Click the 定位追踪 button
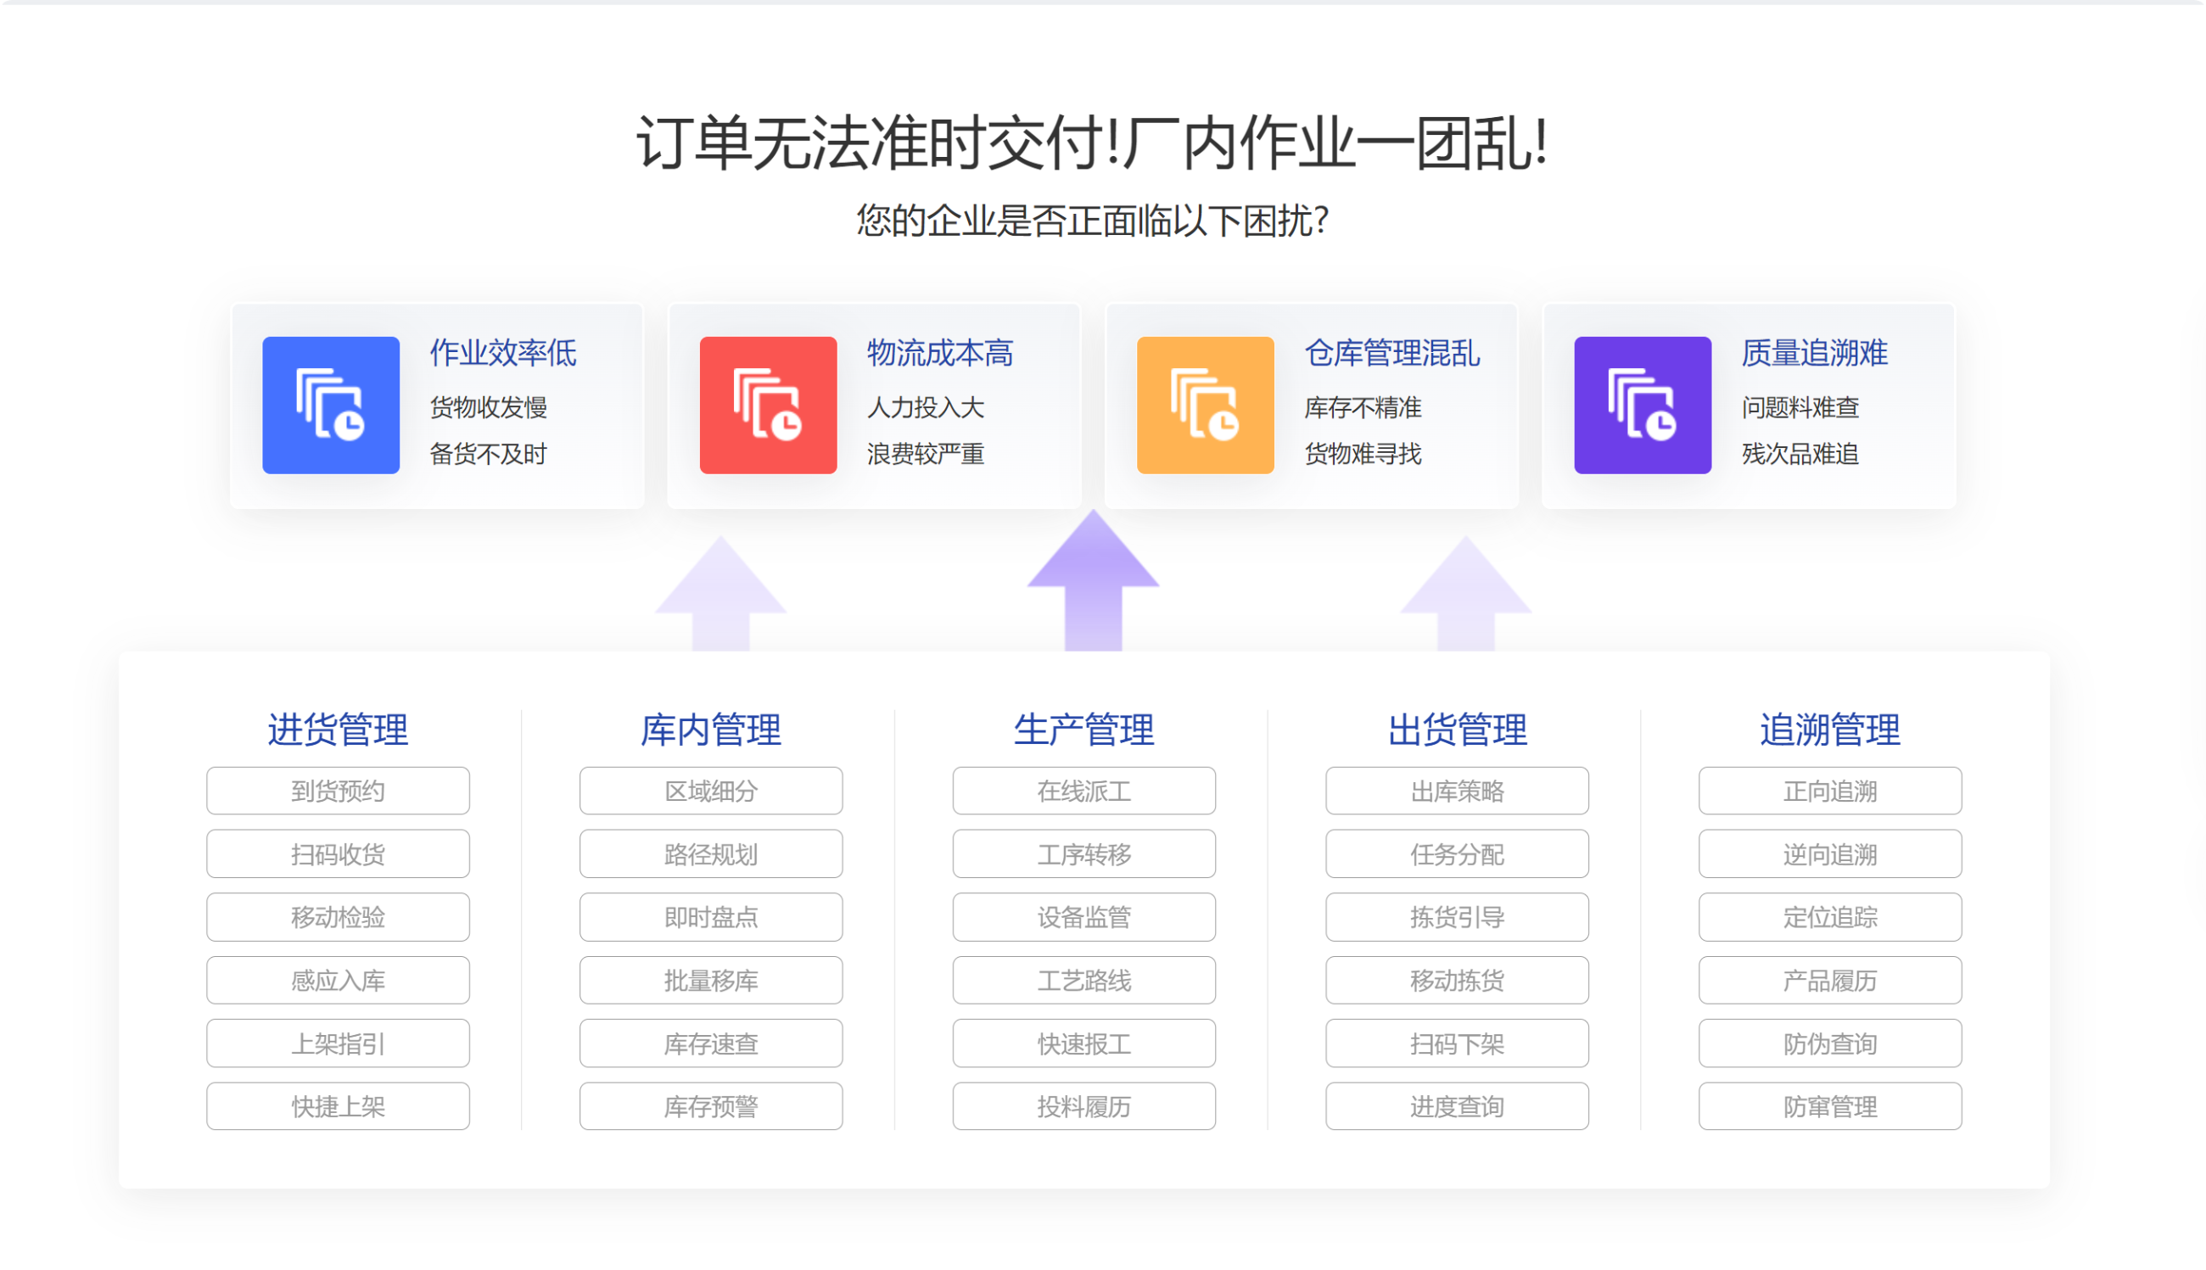Screen dimensions: 2206x1270 tap(1829, 917)
